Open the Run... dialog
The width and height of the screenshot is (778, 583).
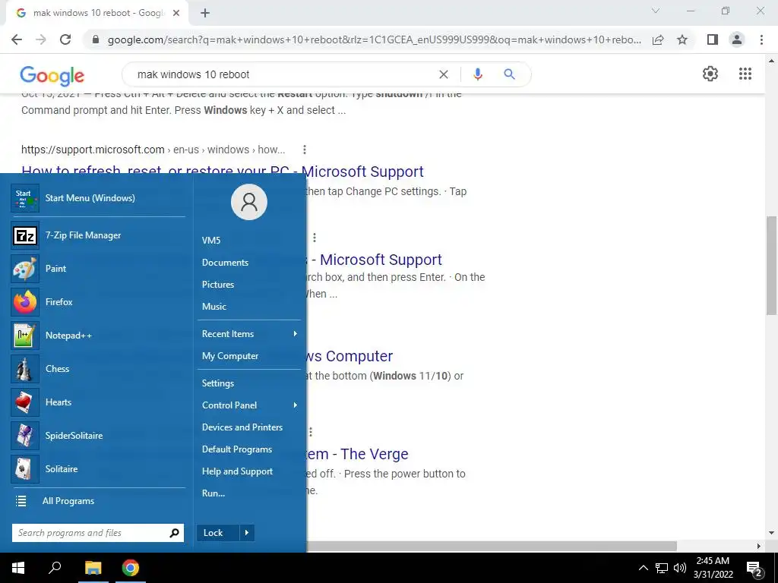tap(213, 493)
